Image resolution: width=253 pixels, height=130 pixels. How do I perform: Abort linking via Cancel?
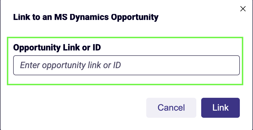(171, 108)
